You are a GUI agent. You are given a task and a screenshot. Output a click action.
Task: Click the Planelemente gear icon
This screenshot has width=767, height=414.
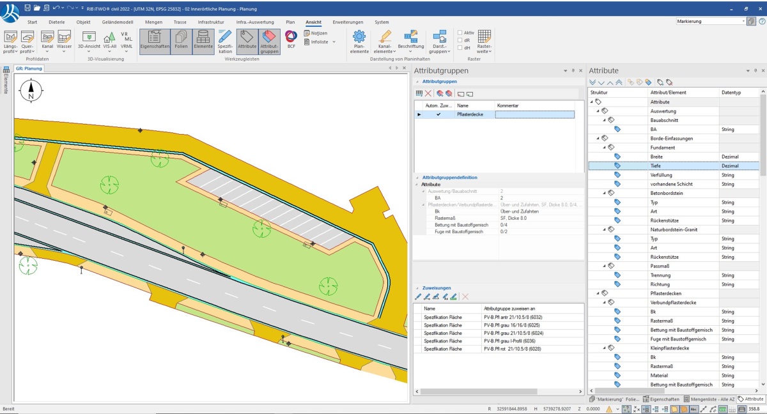point(359,40)
